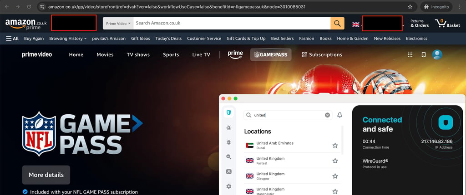Image resolution: width=466 pixels, height=195 pixels.
Task: Open Buy Again link
Action: pyautogui.click(x=34, y=39)
